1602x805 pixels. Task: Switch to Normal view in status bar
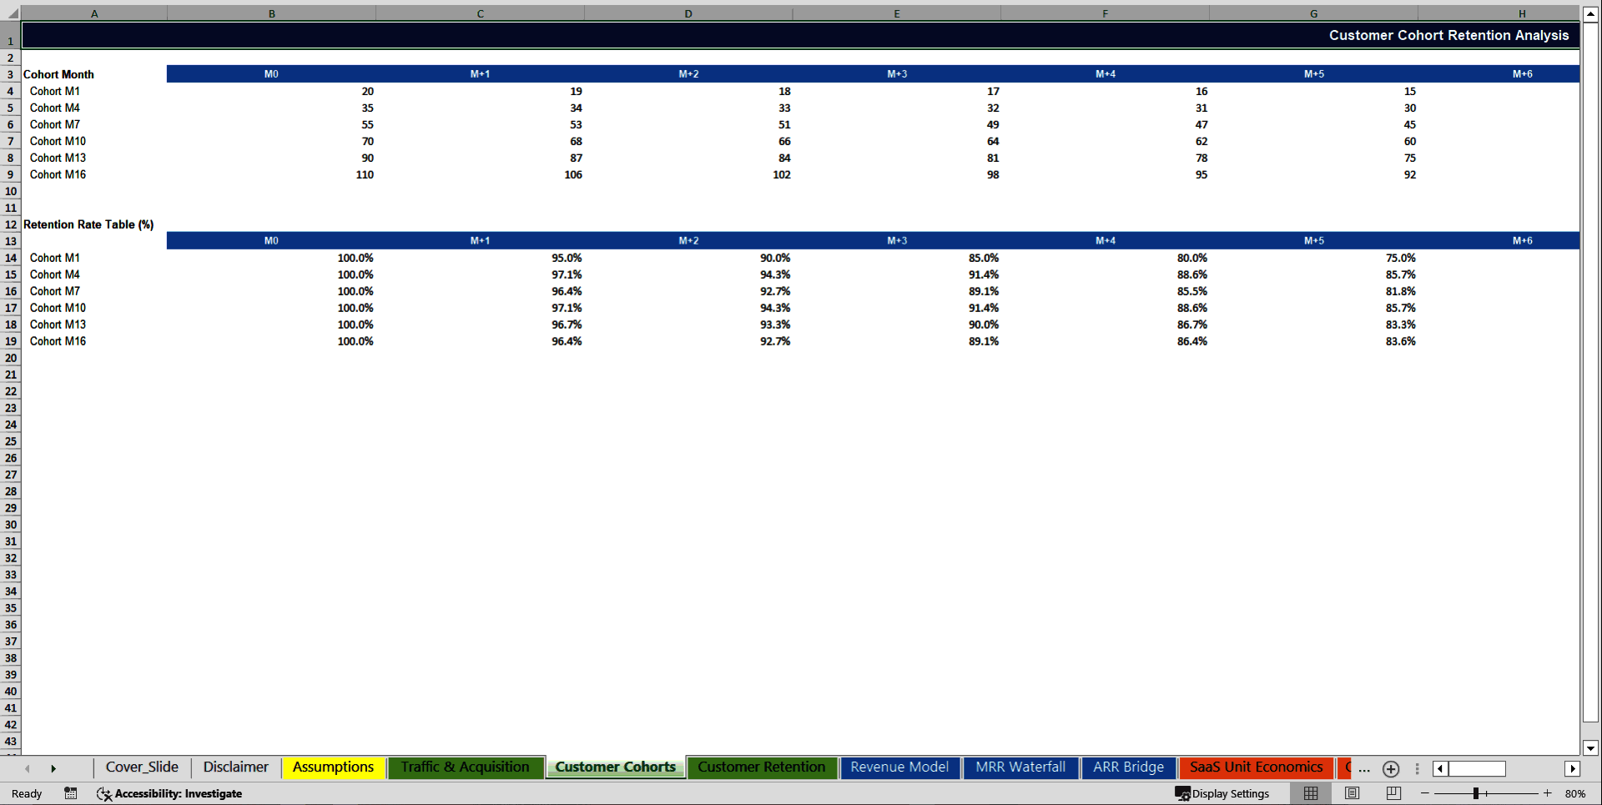(x=1310, y=793)
